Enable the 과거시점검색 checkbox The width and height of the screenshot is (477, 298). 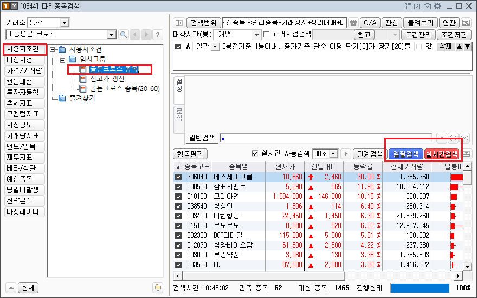[x=266, y=35]
